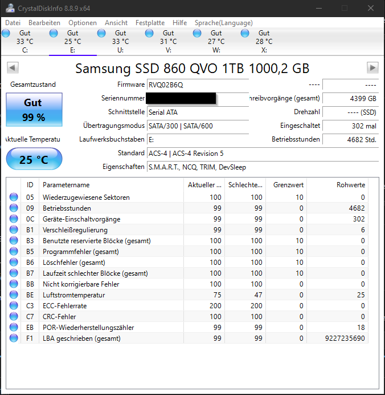
Task: Switch to next disk with right arrow
Action: coord(372,67)
